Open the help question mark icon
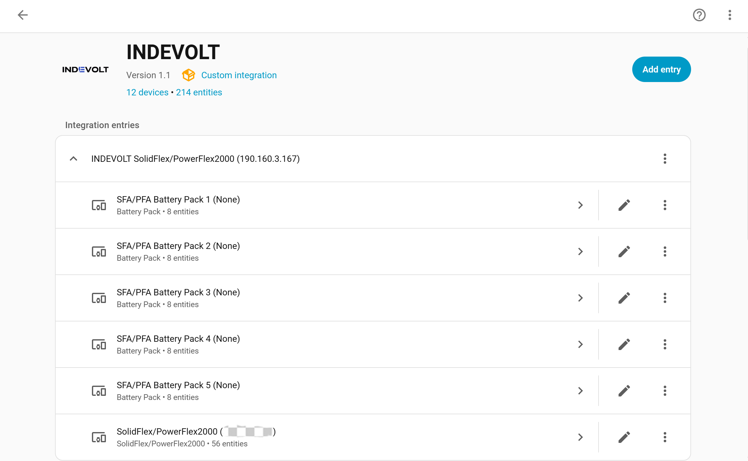 (699, 15)
